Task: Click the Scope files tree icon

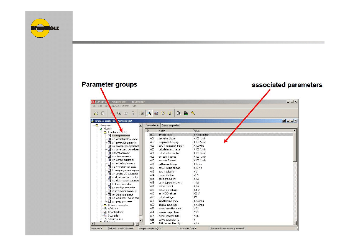Action: (105, 215)
